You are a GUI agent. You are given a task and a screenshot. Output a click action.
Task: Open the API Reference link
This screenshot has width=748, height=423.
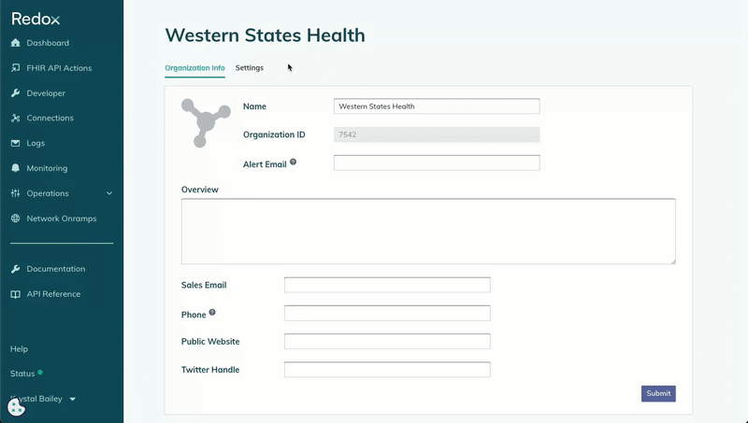(53, 294)
